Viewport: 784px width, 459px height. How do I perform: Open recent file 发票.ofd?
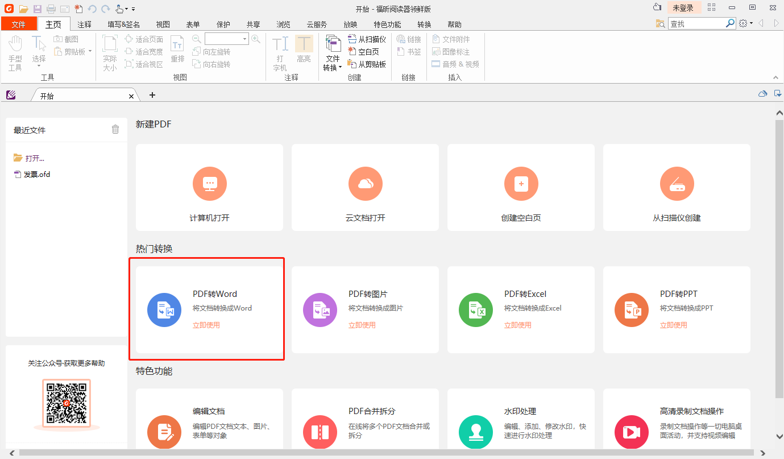[x=32, y=174]
